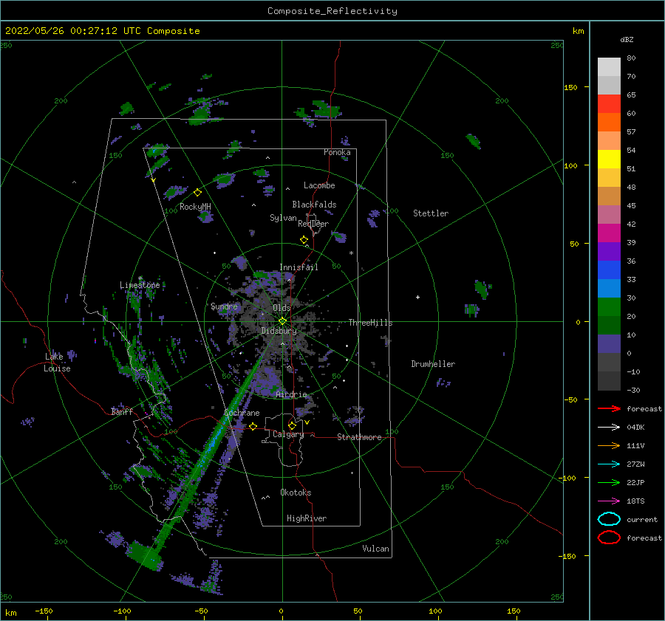Click the yellow diamond marker near Cochrane

coord(253,426)
